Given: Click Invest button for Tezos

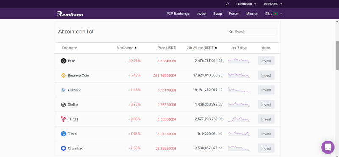Looking at the screenshot, I should tap(266, 134).
